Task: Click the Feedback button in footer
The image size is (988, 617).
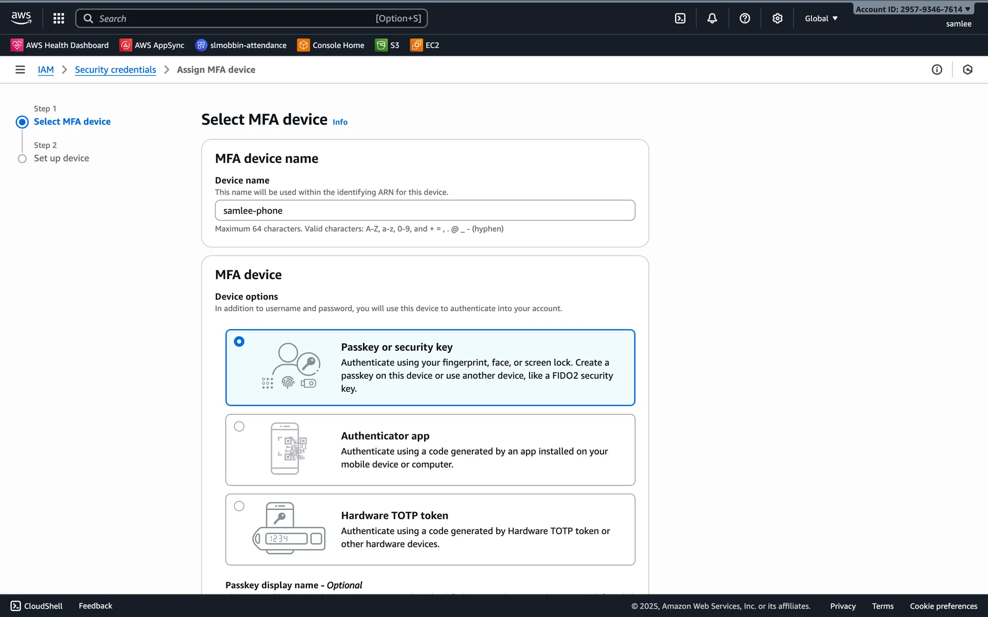Action: (95, 606)
